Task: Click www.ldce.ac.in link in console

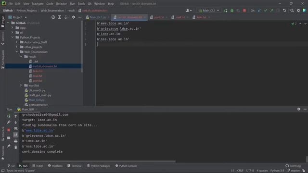Action: coord(39,130)
